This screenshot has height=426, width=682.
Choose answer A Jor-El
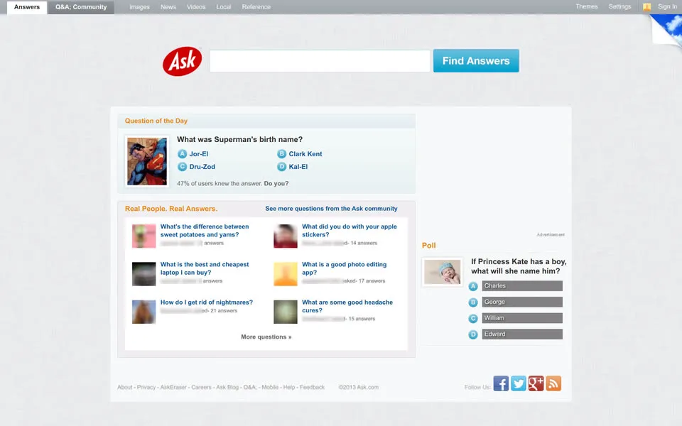pos(193,154)
